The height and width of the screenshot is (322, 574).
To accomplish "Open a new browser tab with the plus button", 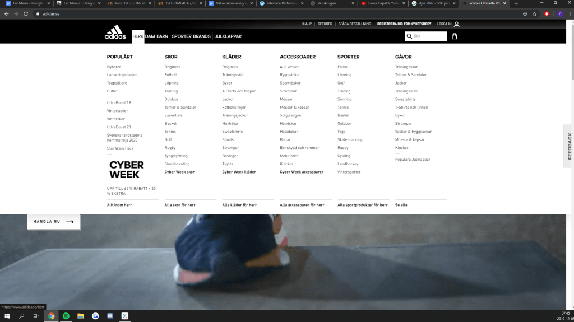I will coord(516,3).
